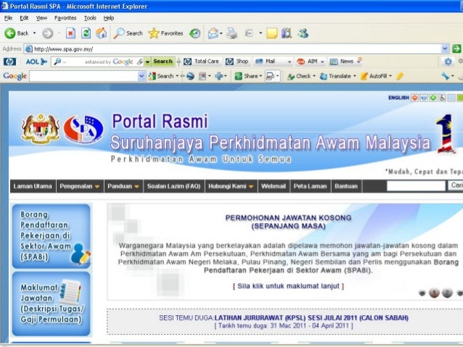Open the Tools menu
Screen dimensions: 463x347
coord(90,18)
